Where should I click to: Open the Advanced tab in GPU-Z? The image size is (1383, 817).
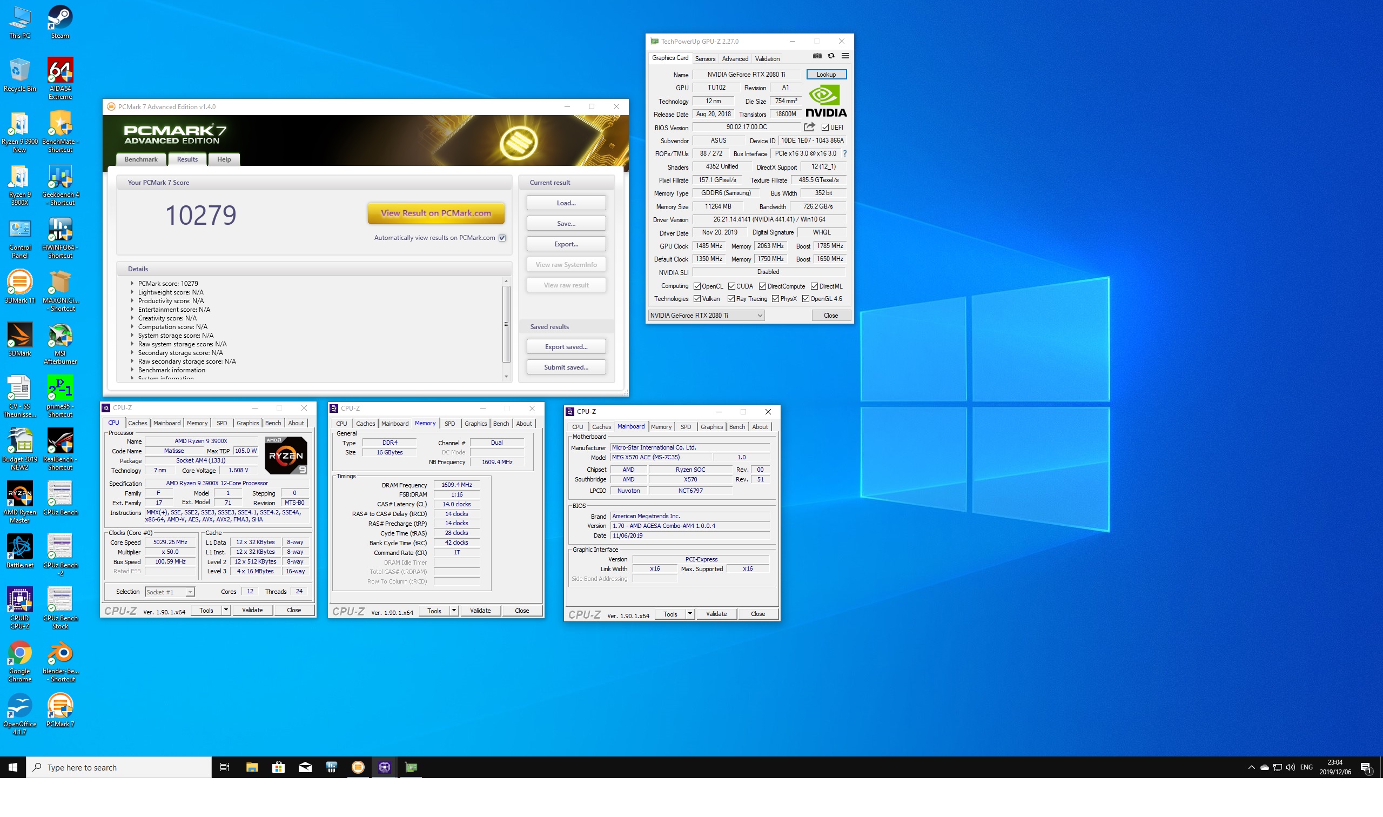[x=735, y=59]
